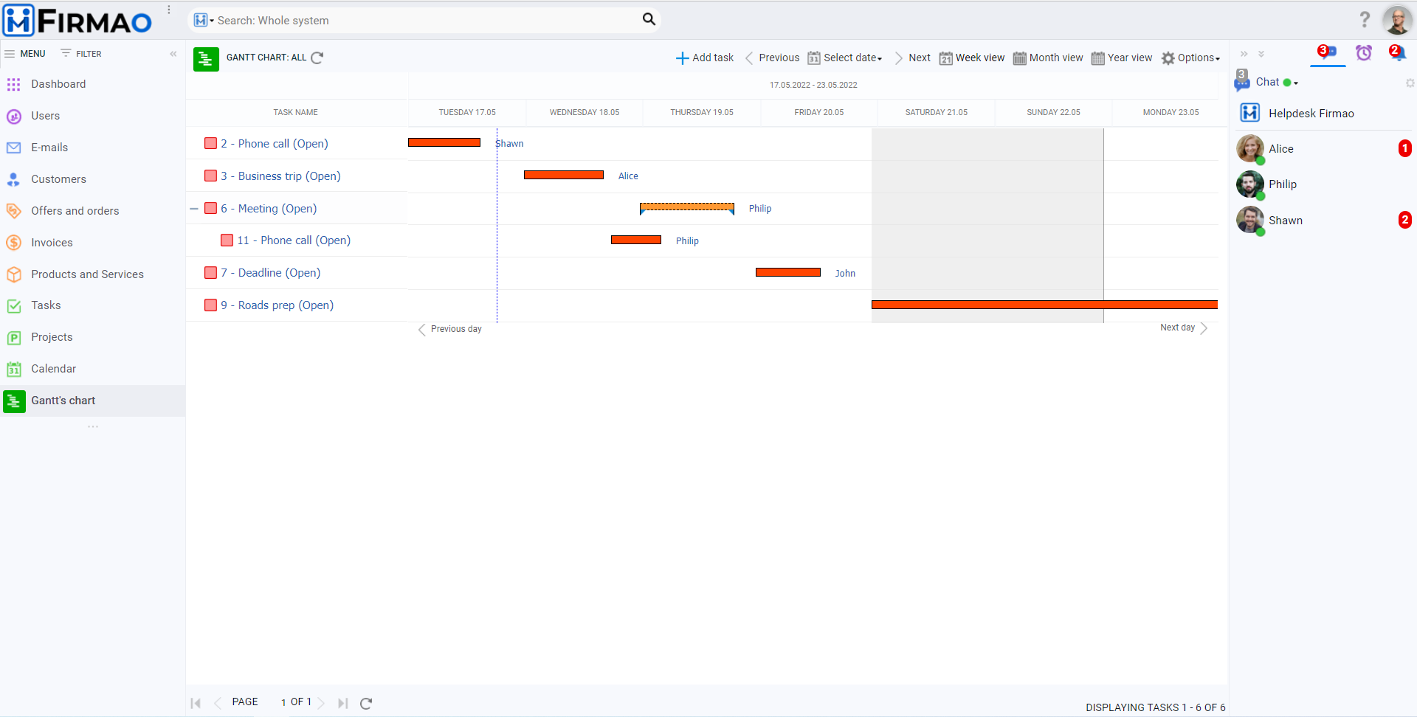1417x717 pixels.
Task: Open the Calendar sidebar icon
Action: pyautogui.click(x=13, y=370)
